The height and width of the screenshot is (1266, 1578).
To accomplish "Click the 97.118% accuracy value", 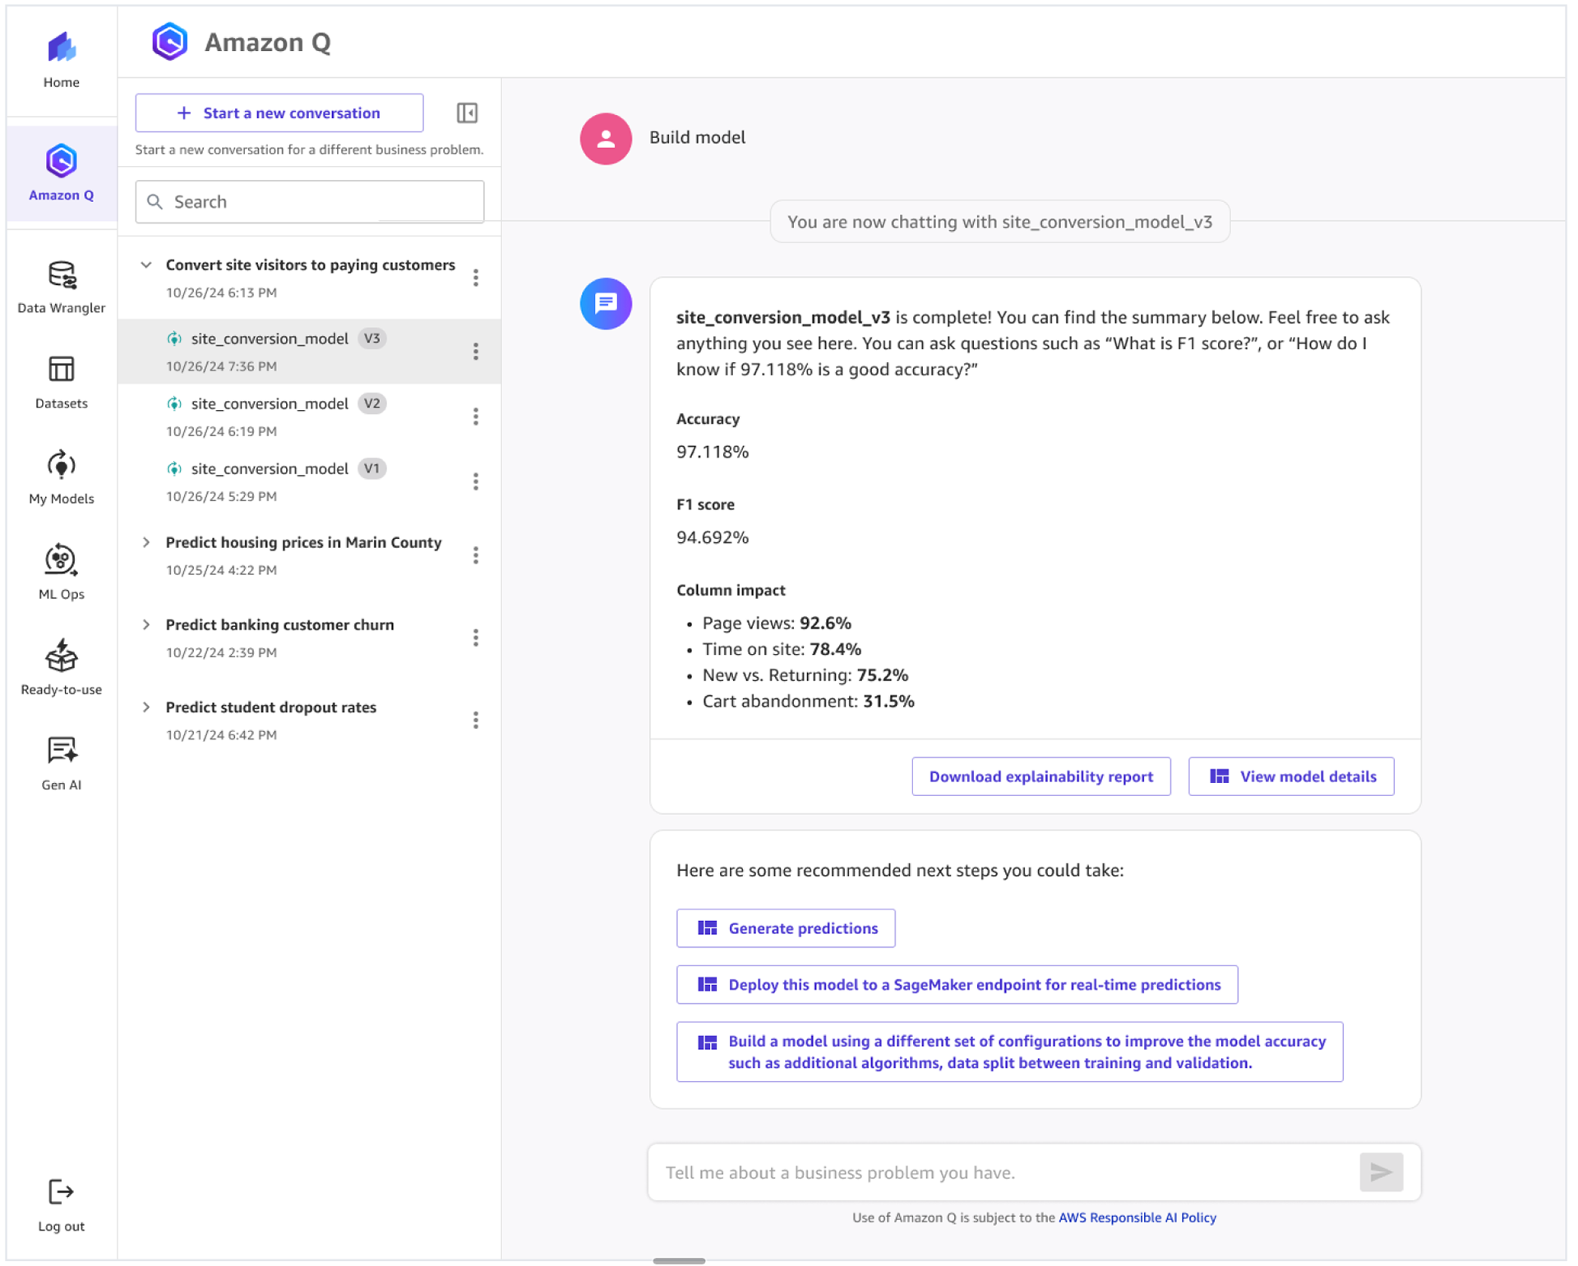I will pos(713,452).
